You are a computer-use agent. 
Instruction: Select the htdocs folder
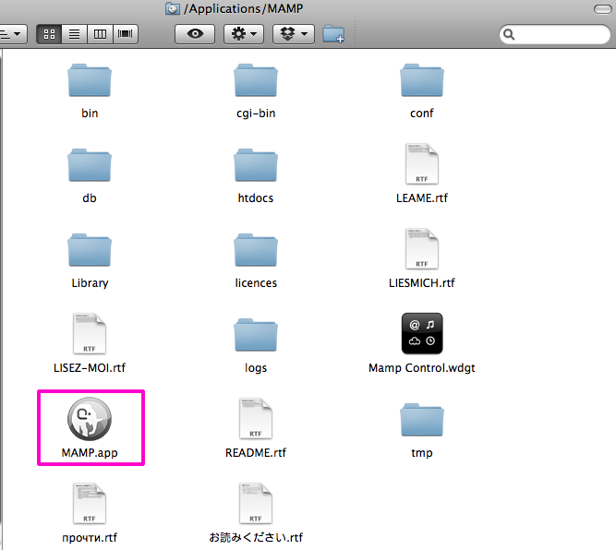coord(256,165)
